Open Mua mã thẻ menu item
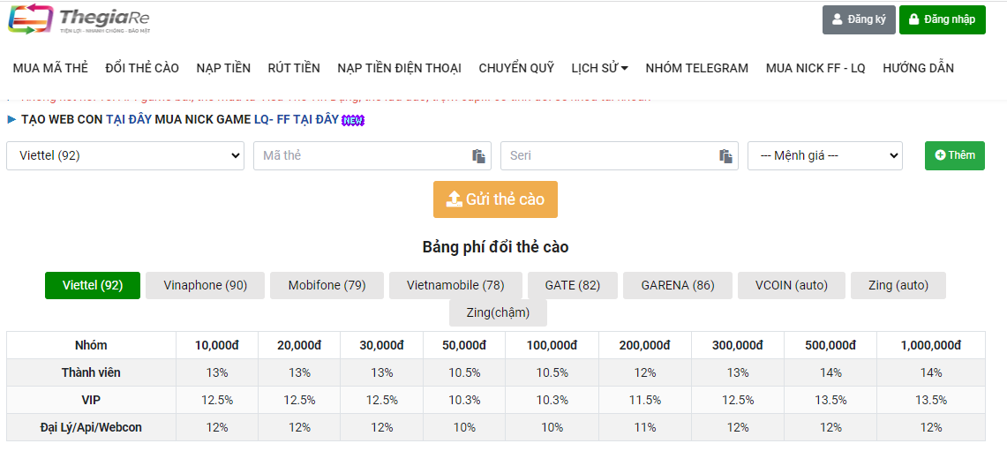This screenshot has height=466, width=1007. (50, 68)
